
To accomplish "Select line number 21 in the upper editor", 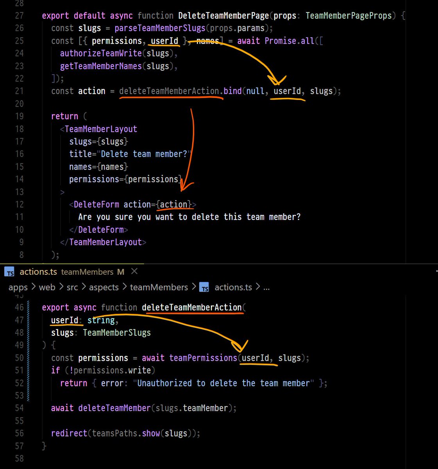I will (x=19, y=91).
